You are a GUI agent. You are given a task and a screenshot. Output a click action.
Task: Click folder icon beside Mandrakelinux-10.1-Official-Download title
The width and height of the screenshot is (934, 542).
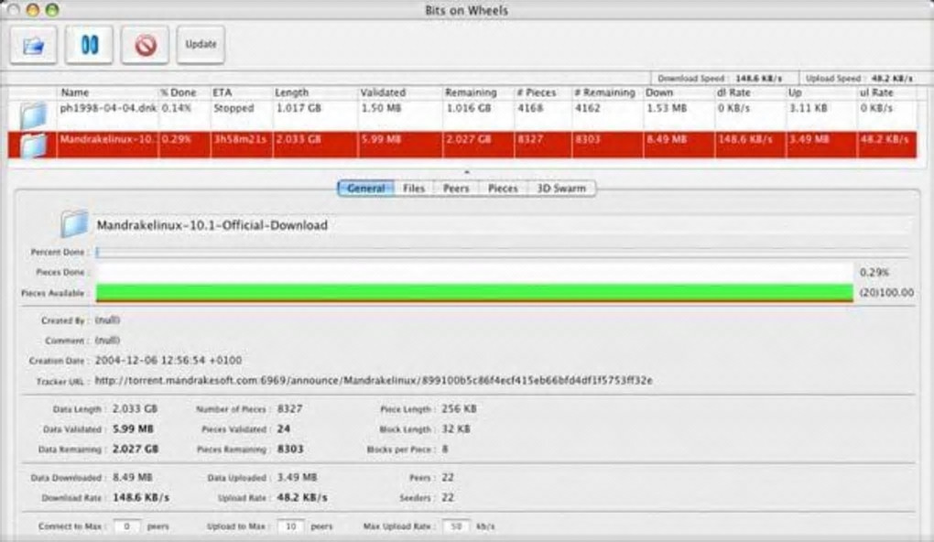[74, 224]
